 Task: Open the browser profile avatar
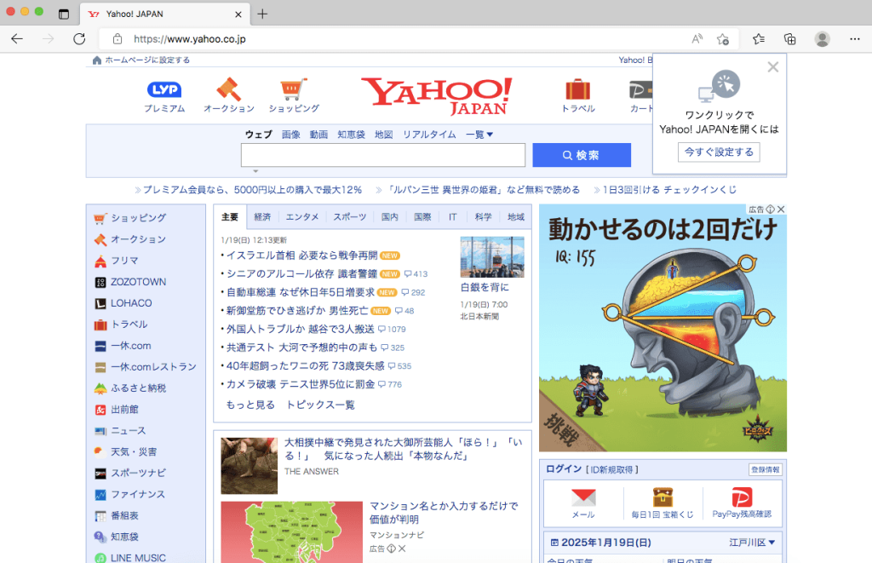point(822,39)
